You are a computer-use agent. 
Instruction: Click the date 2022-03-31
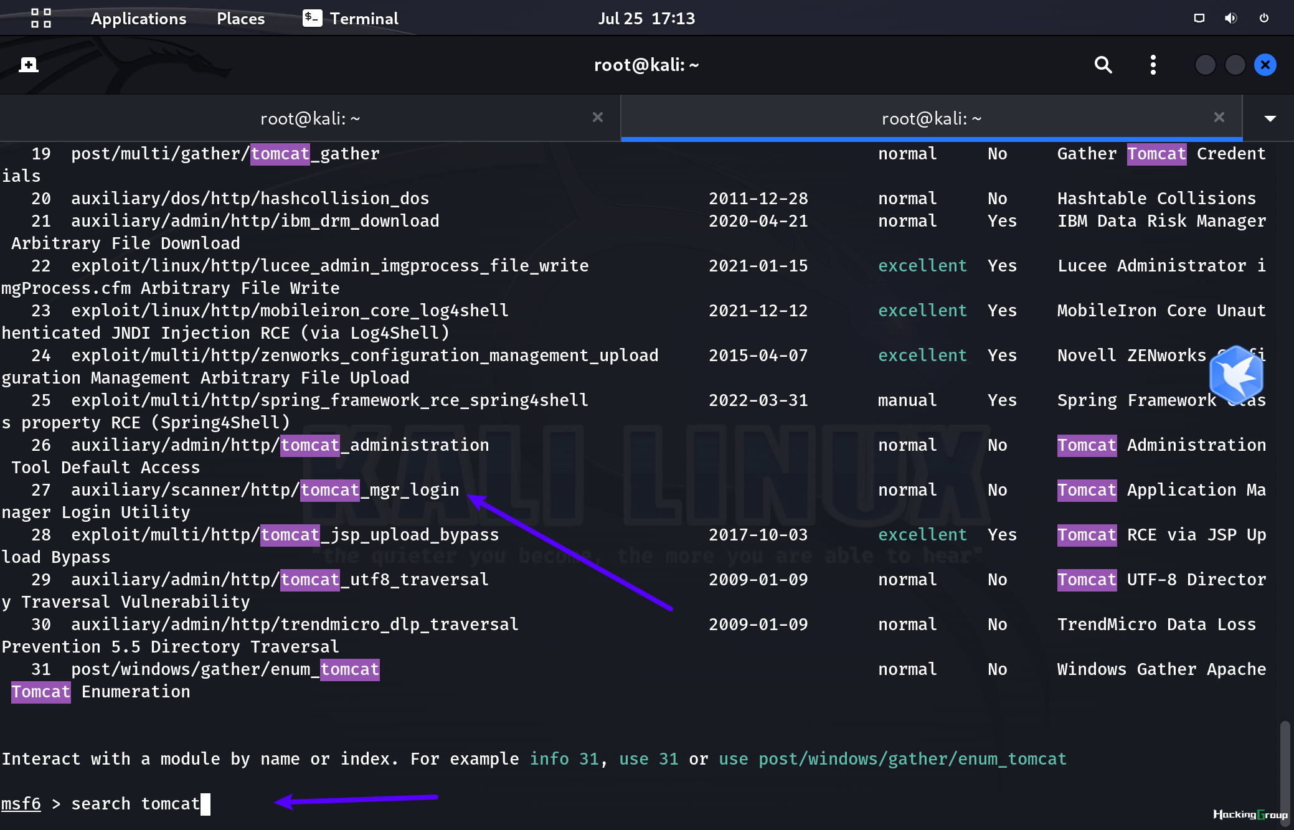pos(758,400)
